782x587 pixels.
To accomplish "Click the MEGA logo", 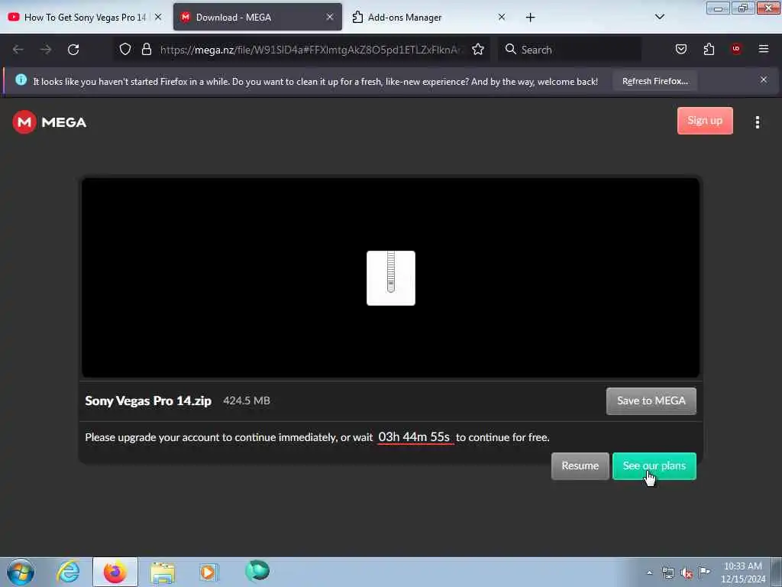I will click(x=50, y=122).
